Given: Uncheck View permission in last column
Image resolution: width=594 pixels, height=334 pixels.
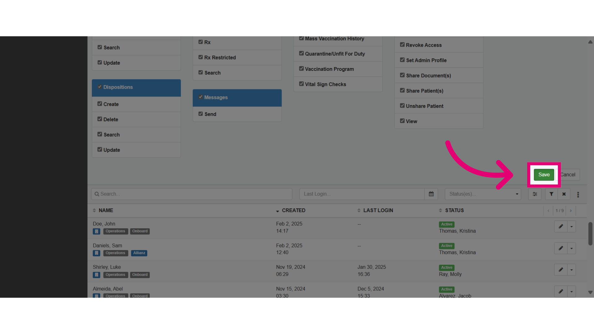Looking at the screenshot, I should pos(402,121).
